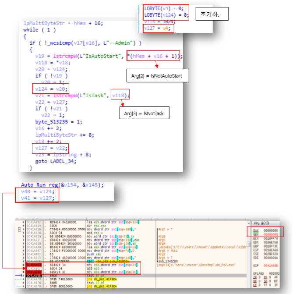Select the EDI register value 0000000A
This screenshot has width=293, height=294.
[x=271, y=258]
